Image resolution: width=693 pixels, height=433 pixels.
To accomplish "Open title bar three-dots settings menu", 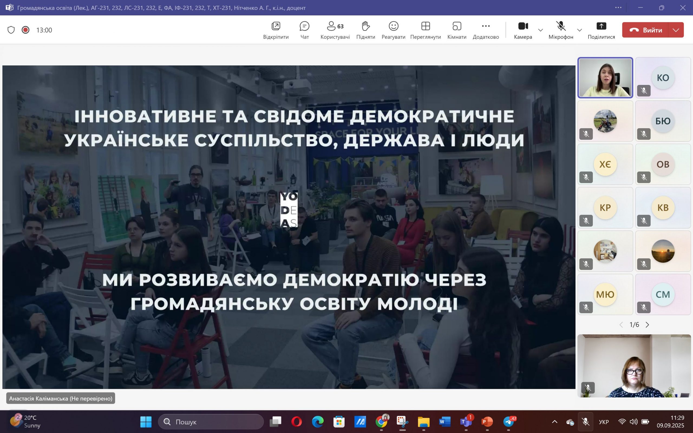I will 618,8.
